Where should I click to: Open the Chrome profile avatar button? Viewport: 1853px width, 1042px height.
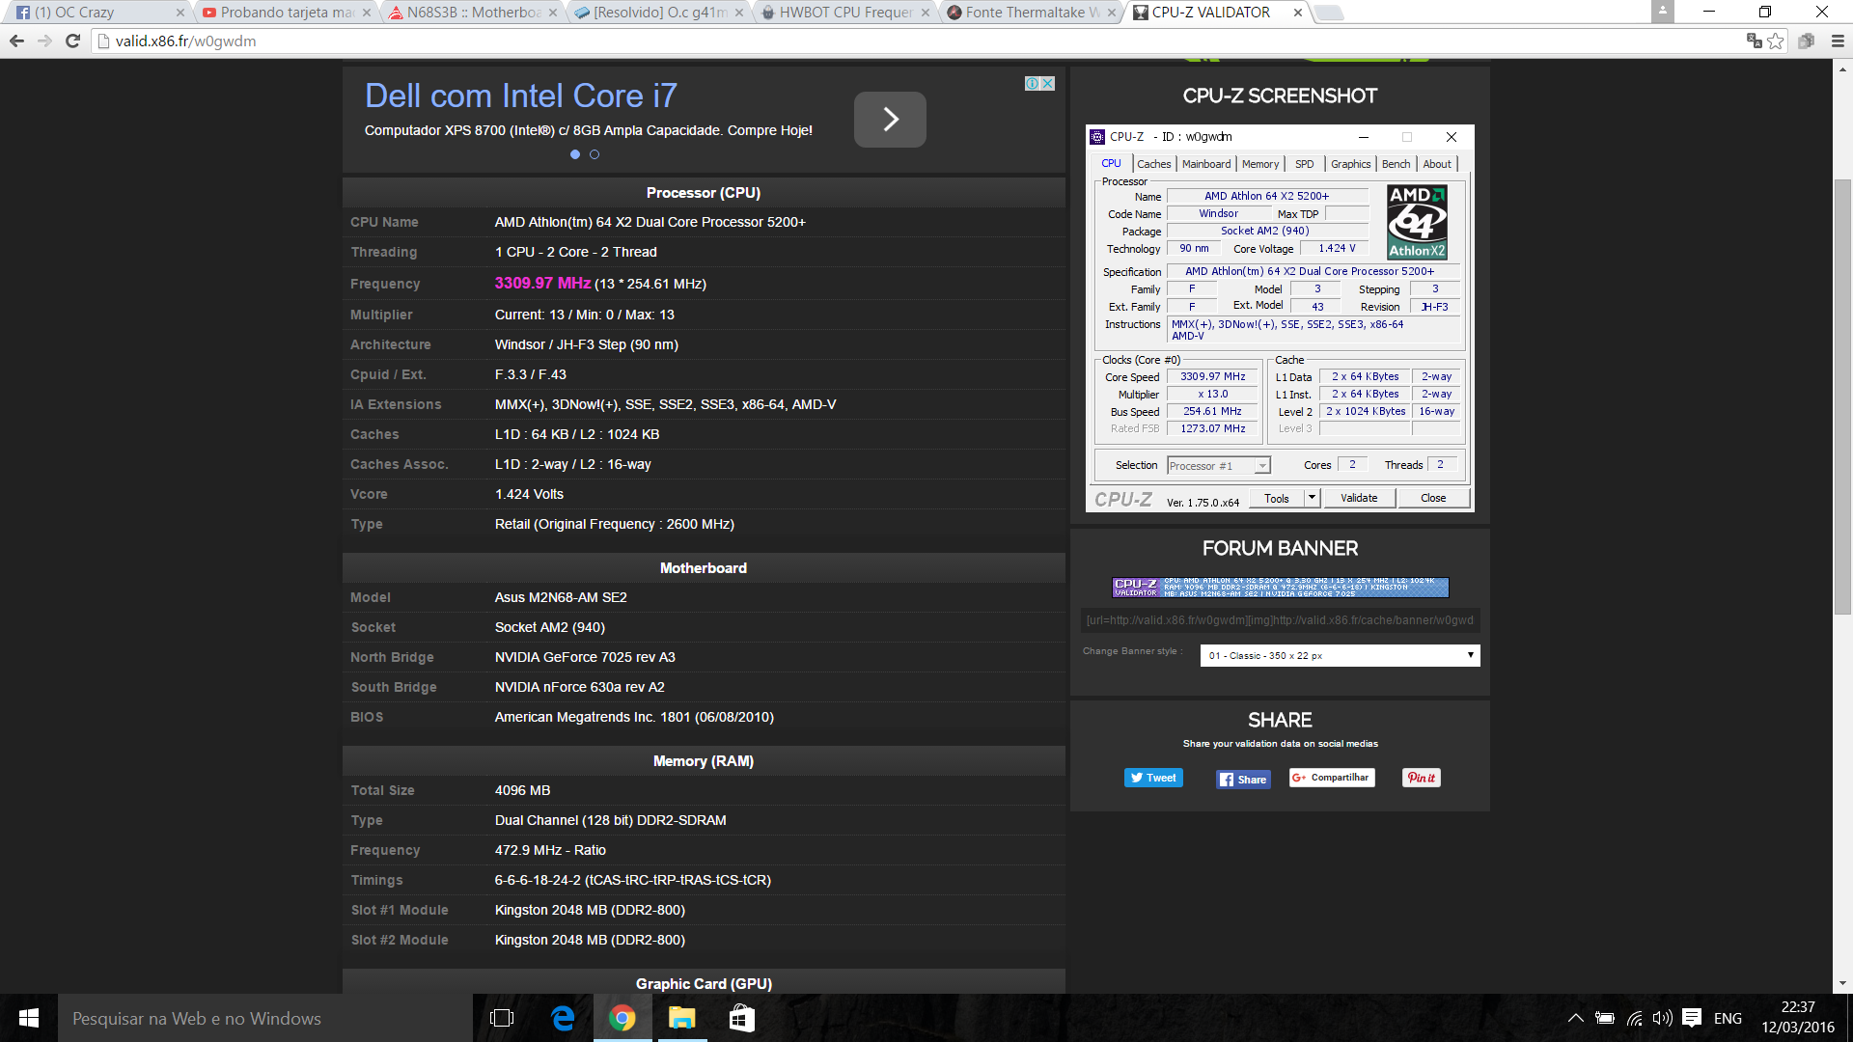1662,12
